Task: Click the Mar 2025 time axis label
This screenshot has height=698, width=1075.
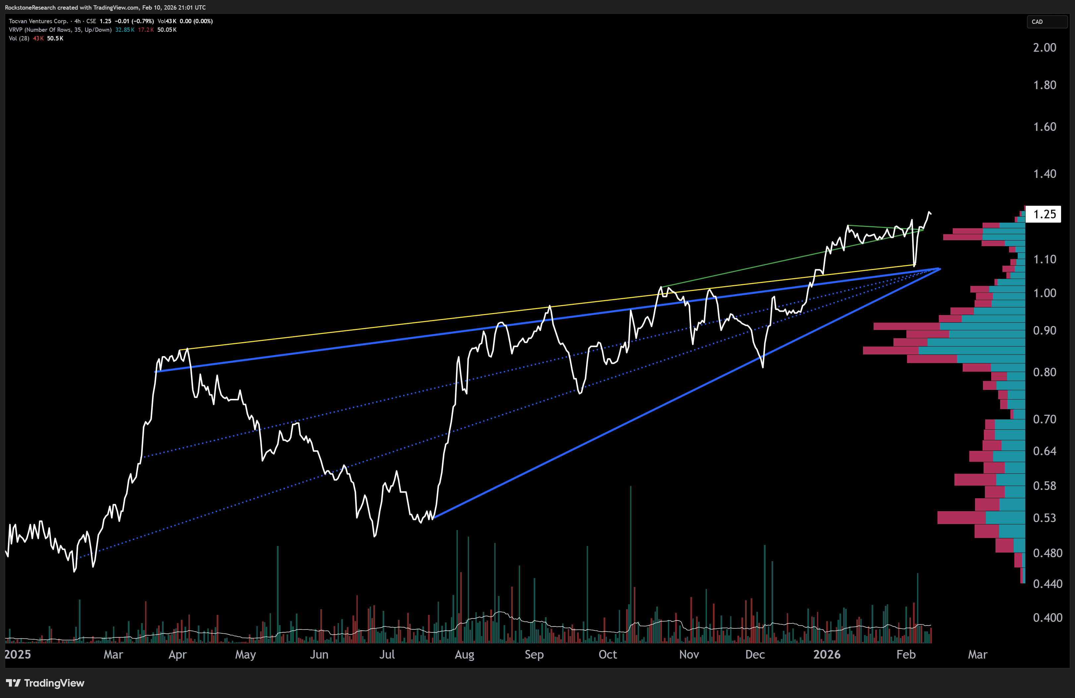Action: [x=113, y=655]
